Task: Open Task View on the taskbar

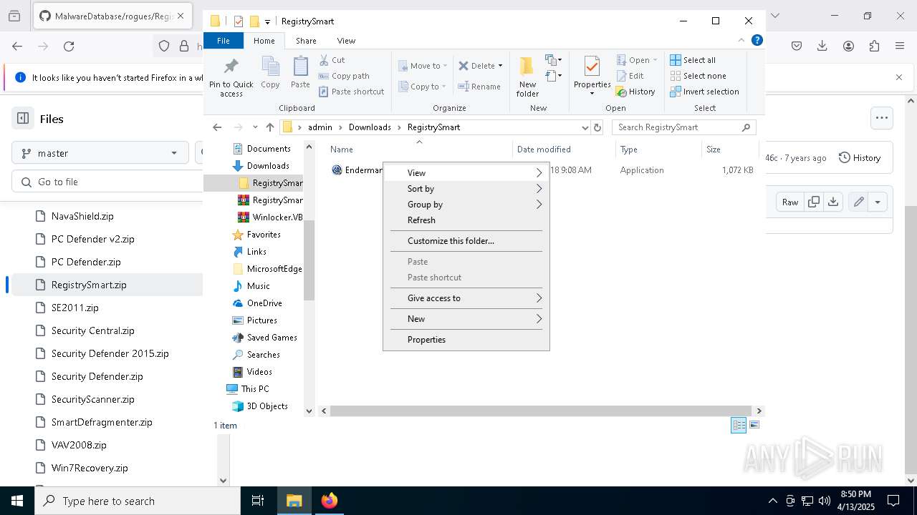Action: (x=258, y=501)
